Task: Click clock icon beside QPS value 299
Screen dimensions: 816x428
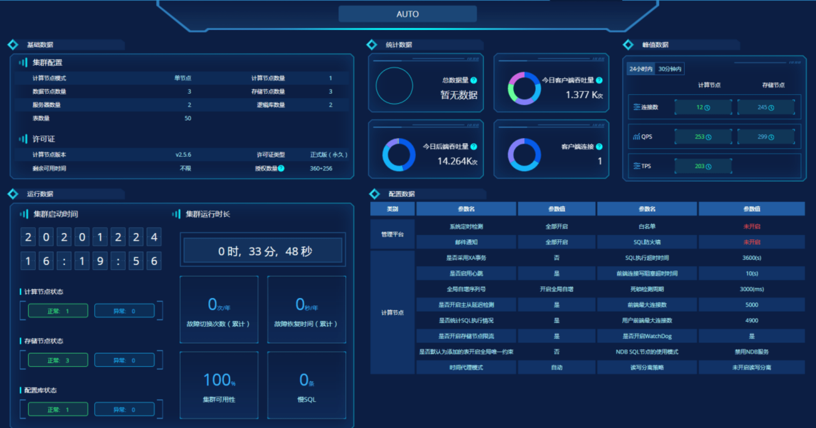Action: [771, 137]
